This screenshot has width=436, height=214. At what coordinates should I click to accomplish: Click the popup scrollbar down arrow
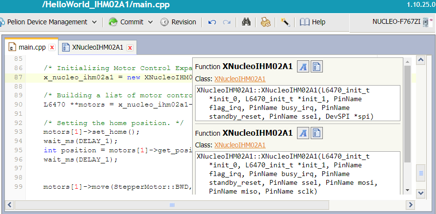(x=407, y=190)
